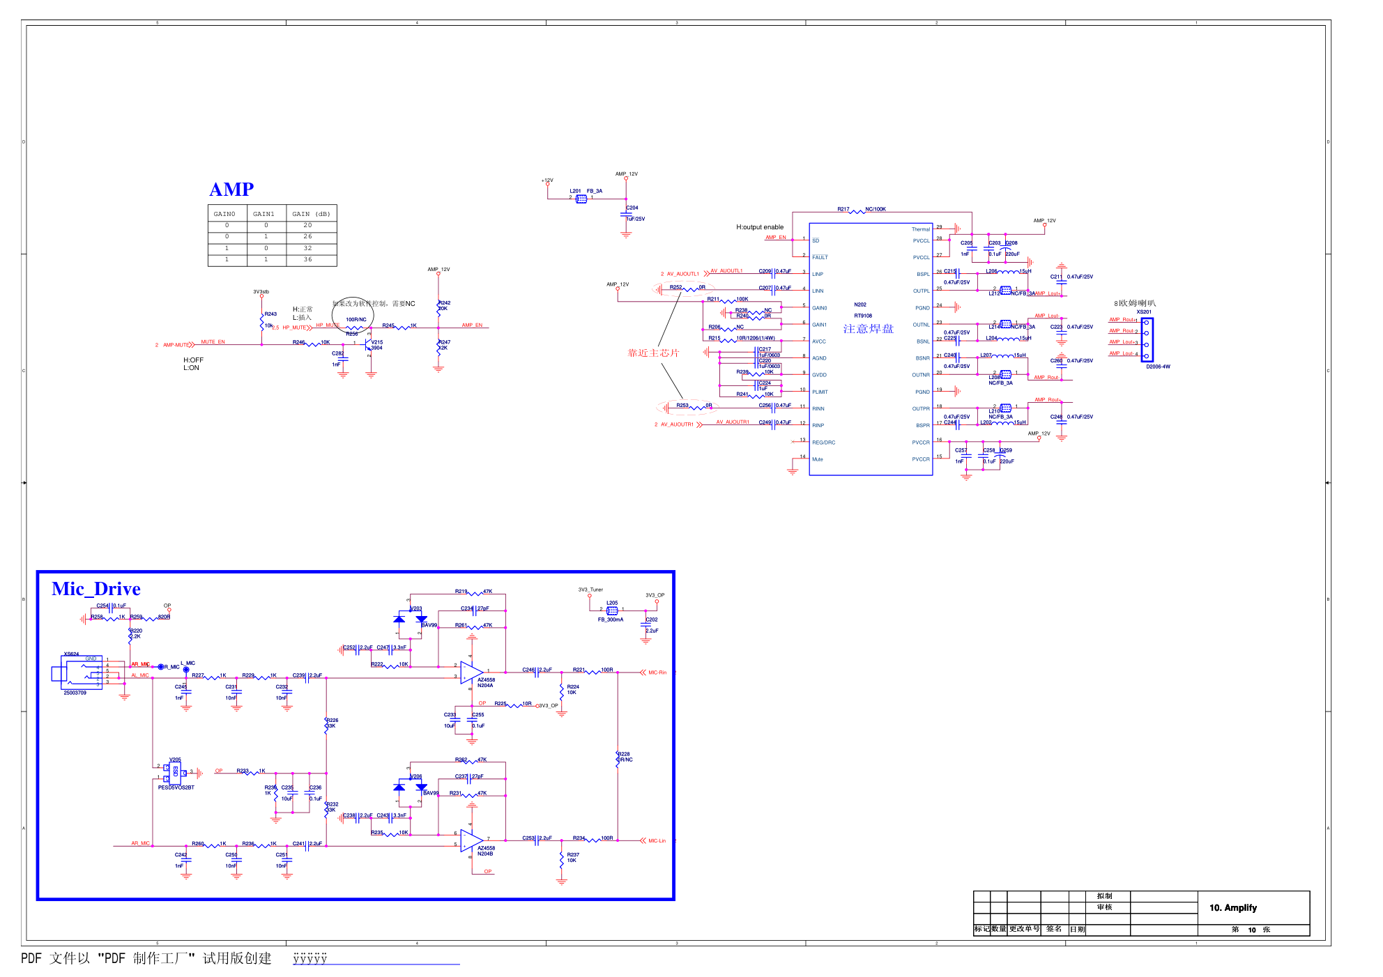1383x977 pixels.
Task: Click the AMP_EN net label at SD pin
Action: click(x=775, y=238)
